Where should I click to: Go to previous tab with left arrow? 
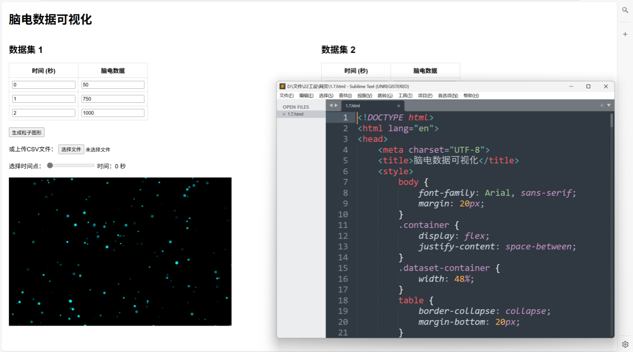[330, 105]
